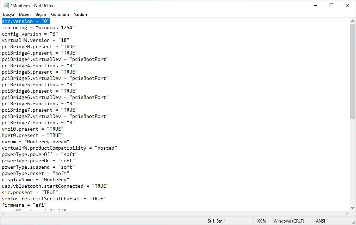The height and width of the screenshot is (225, 356).
Task: Click the horizontal scrollbar right arrow
Action: click(x=347, y=213)
